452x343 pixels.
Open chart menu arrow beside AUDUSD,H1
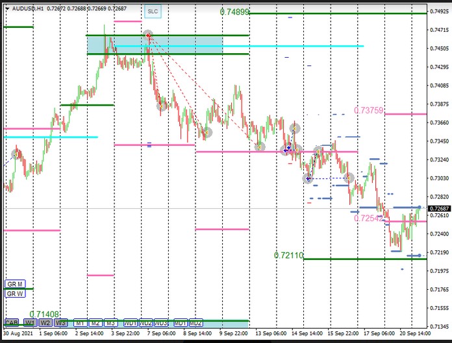pos(6,8)
